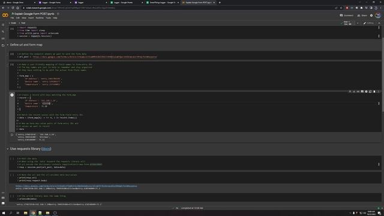Go back in the browser
This screenshot has height=216, width=384.
(x=3, y=8)
